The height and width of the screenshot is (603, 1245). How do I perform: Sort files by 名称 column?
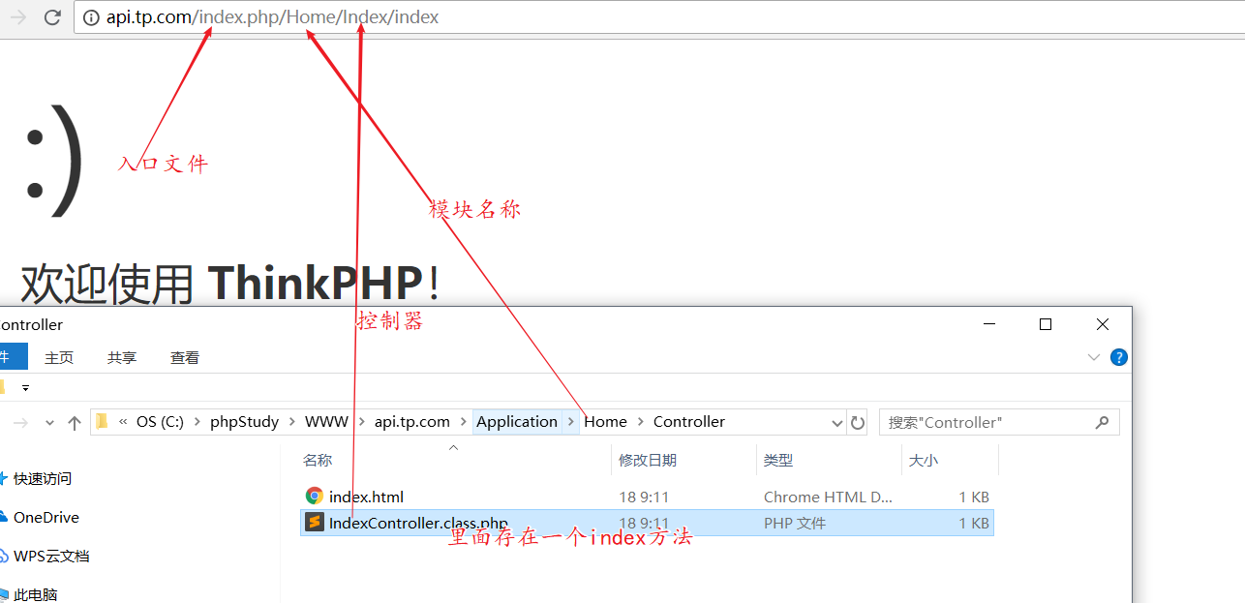click(318, 461)
